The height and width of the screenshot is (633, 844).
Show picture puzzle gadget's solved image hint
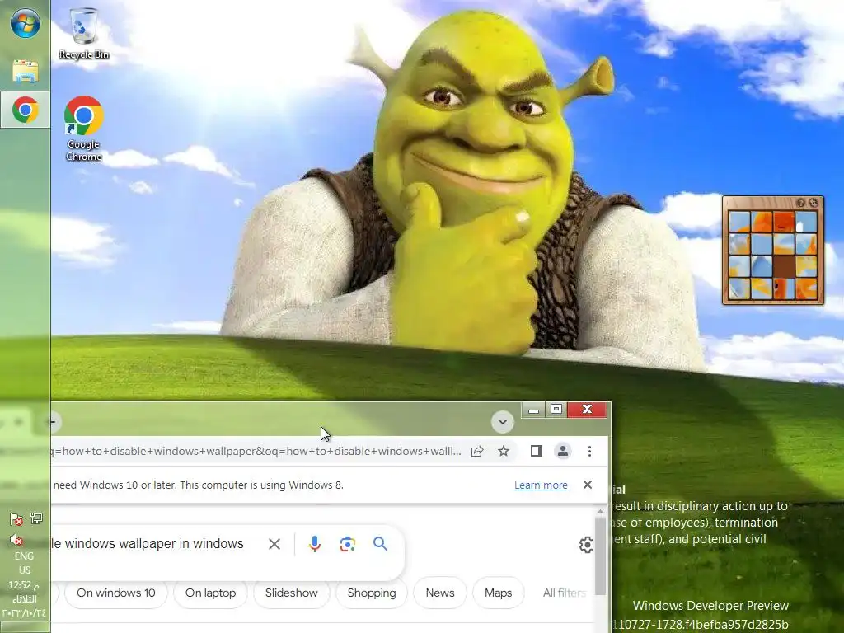pyautogui.click(x=800, y=203)
